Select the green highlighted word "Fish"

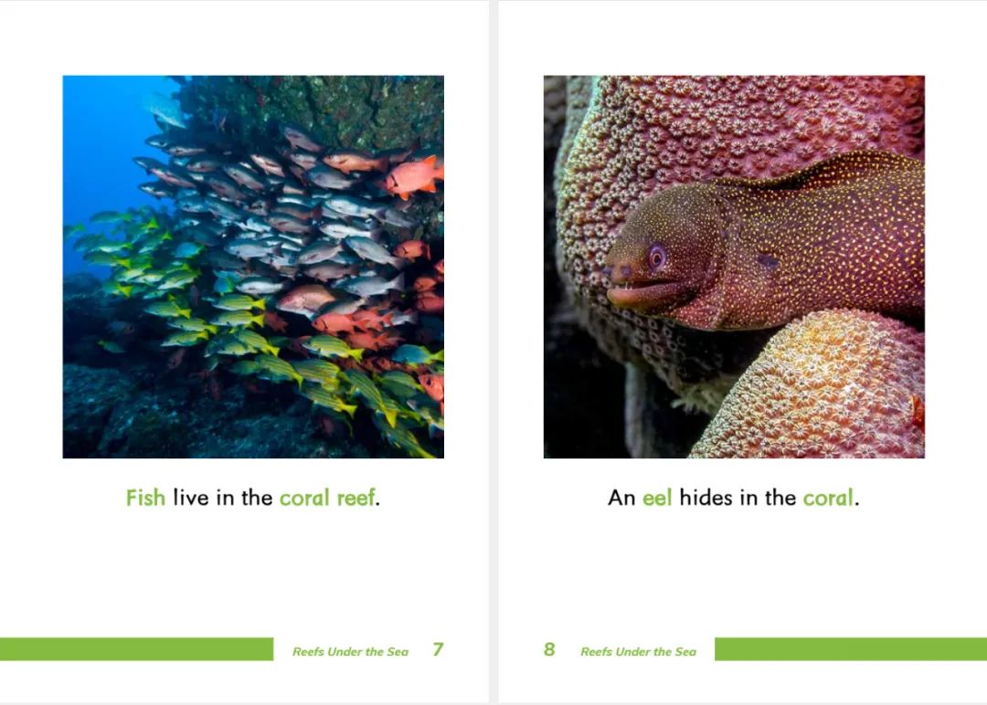click(145, 498)
